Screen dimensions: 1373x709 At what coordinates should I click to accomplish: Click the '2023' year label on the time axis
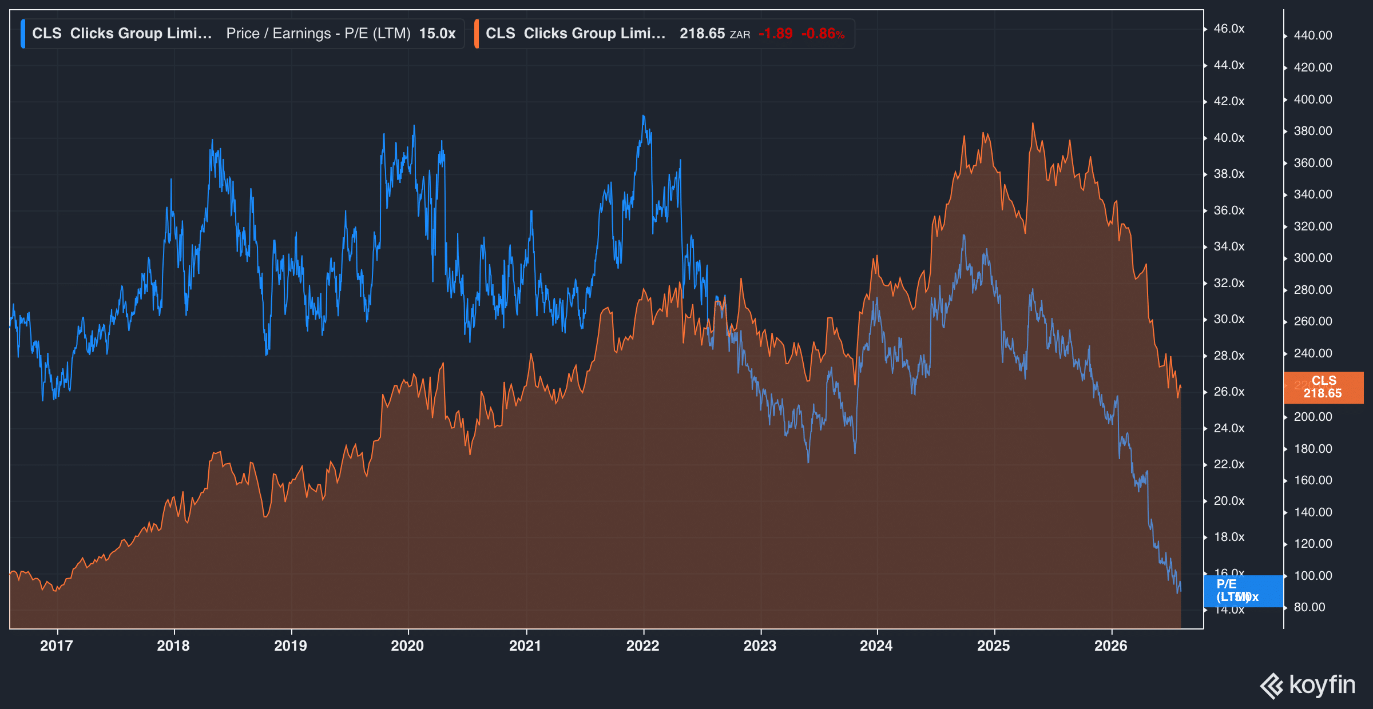pos(760,646)
